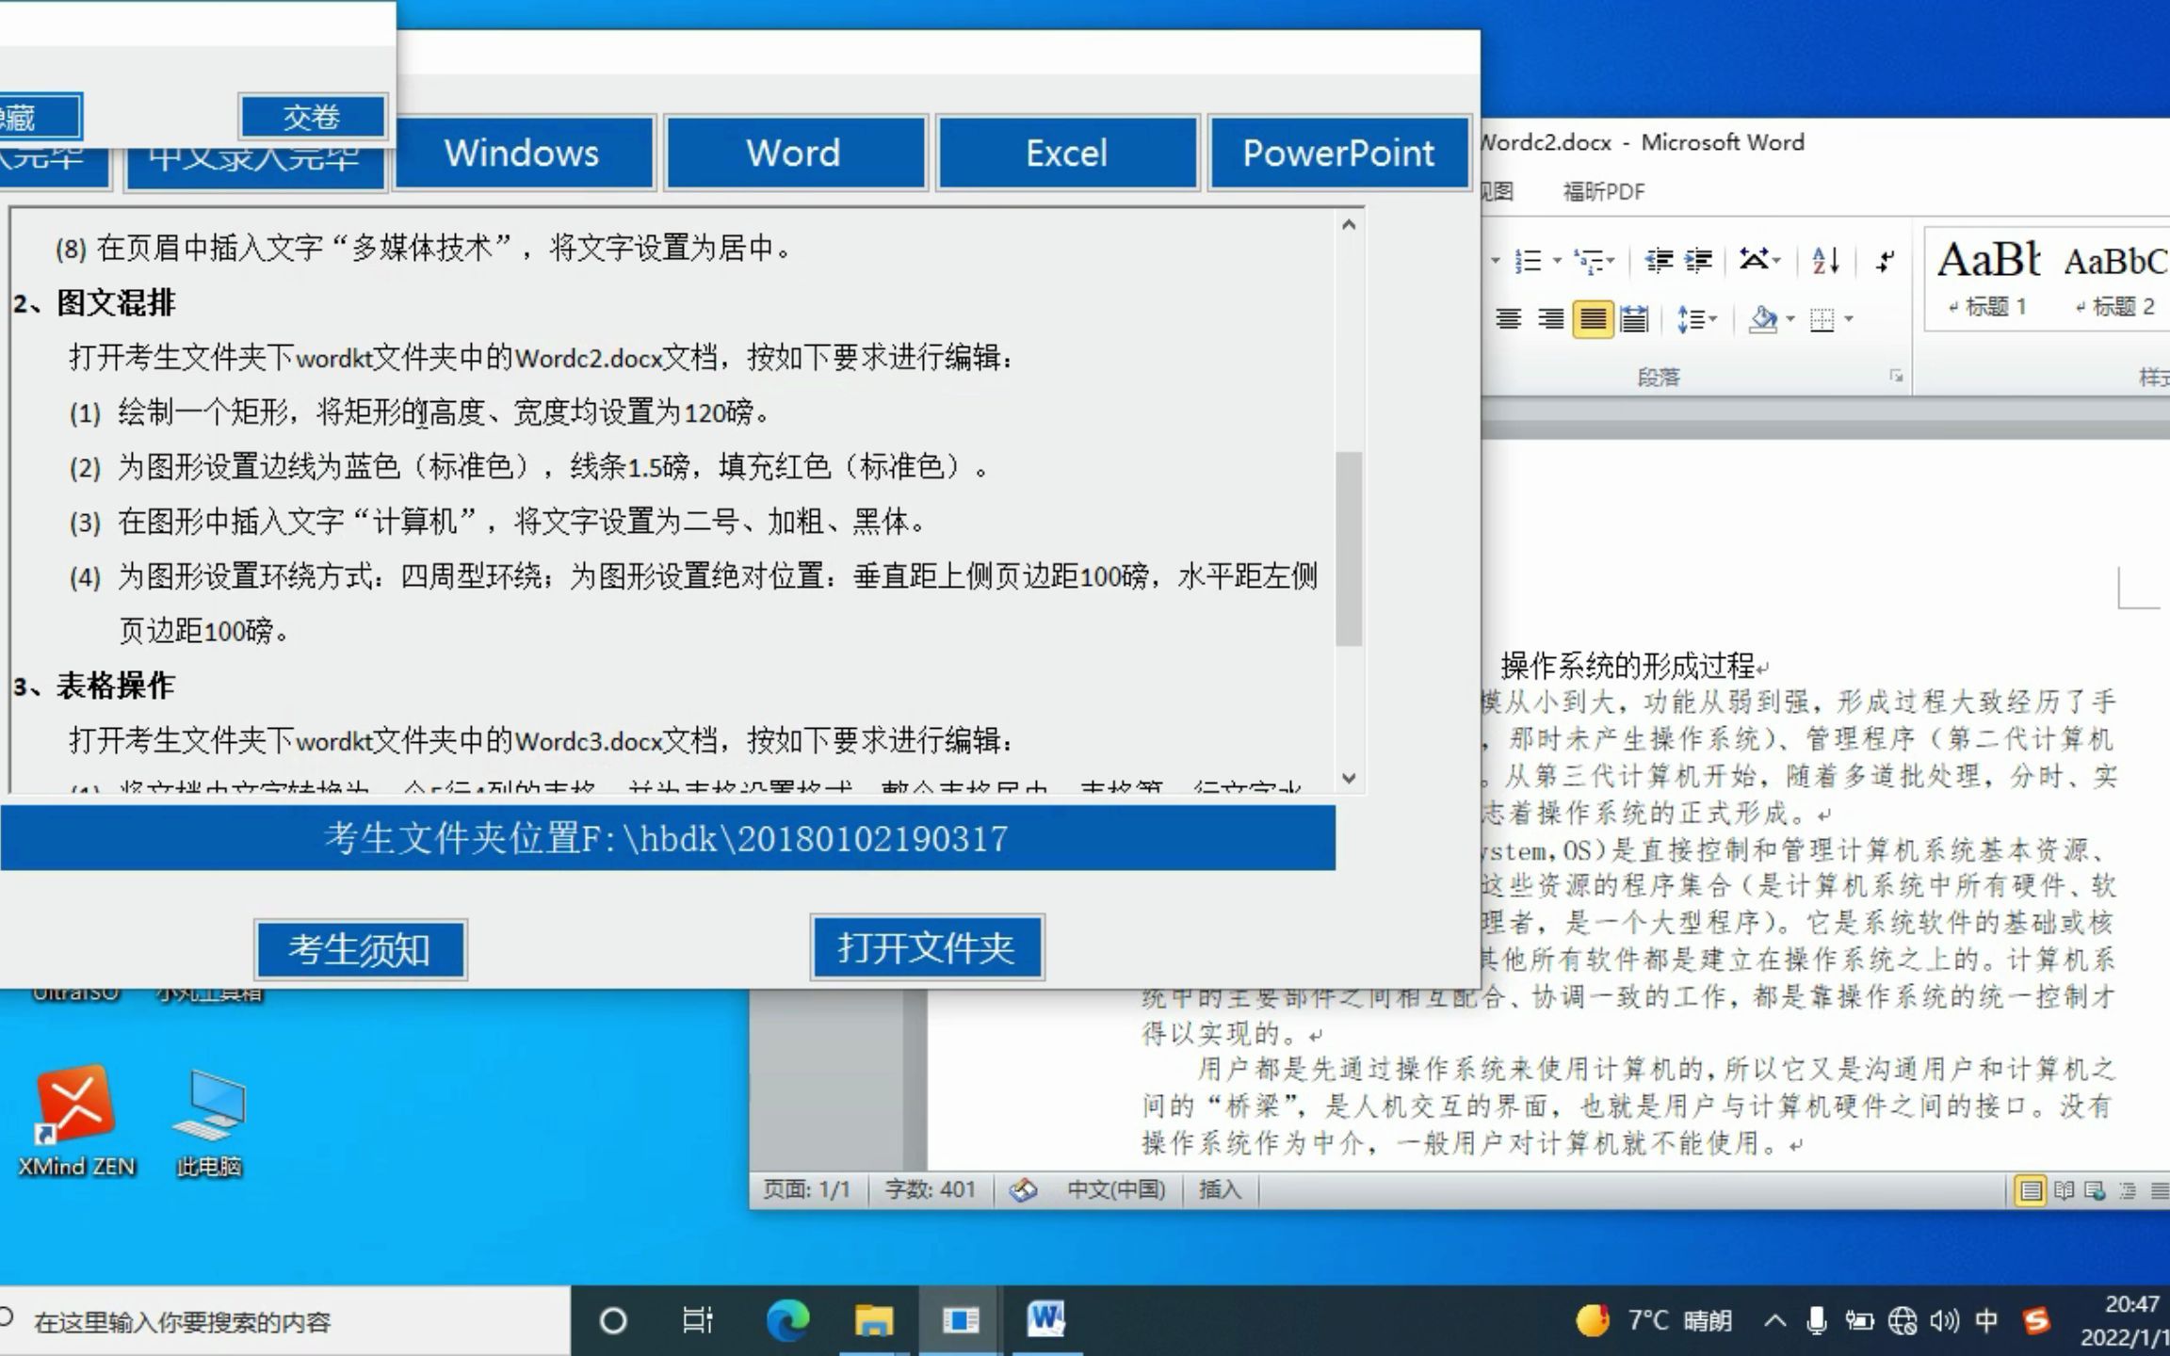2170x1356 pixels.
Task: Toggle distributed alignment in paragraph group
Action: tap(1634, 320)
